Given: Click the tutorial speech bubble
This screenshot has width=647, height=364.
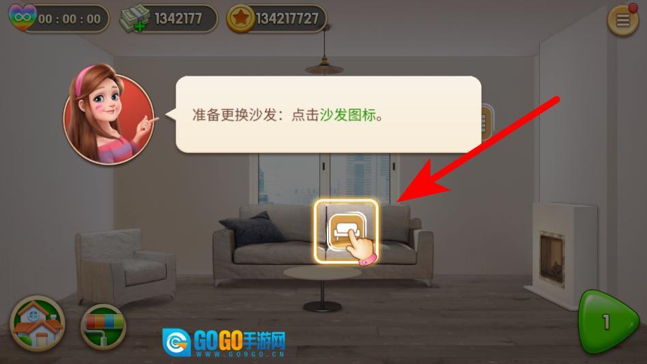Looking at the screenshot, I should 328,114.
